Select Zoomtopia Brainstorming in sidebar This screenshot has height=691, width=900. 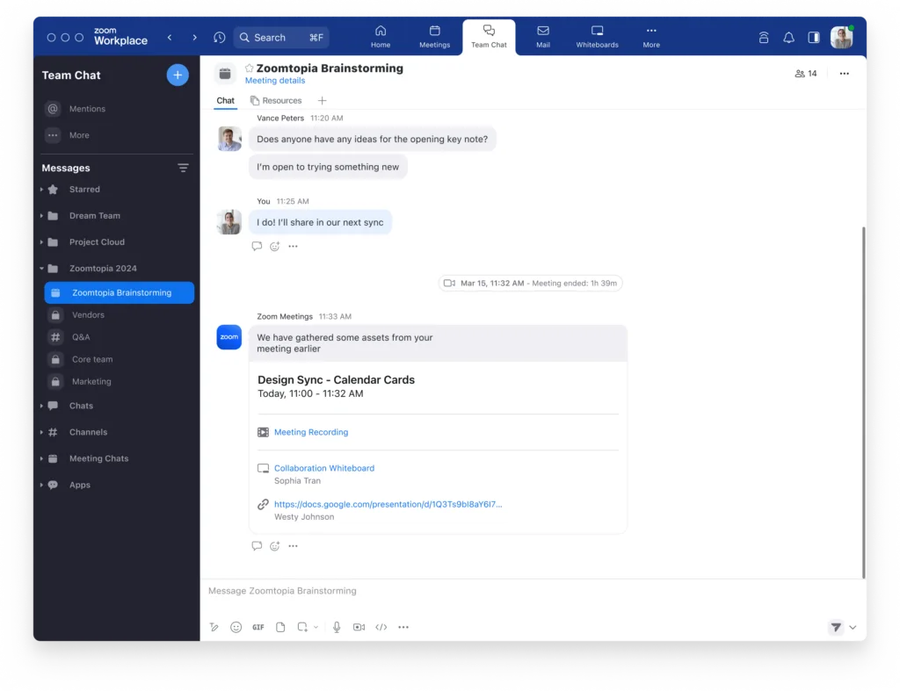pos(119,292)
